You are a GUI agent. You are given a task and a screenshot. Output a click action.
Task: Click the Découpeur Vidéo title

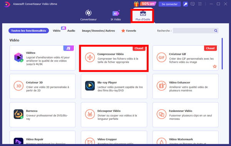point(109,111)
